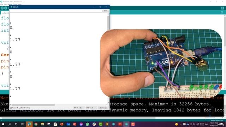Open Task View on the taskbar

coord(23,124)
